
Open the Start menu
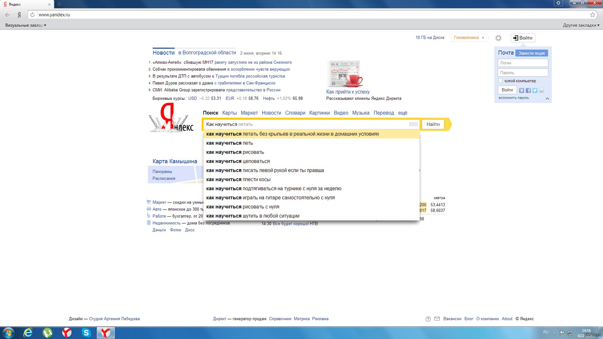tap(8, 333)
